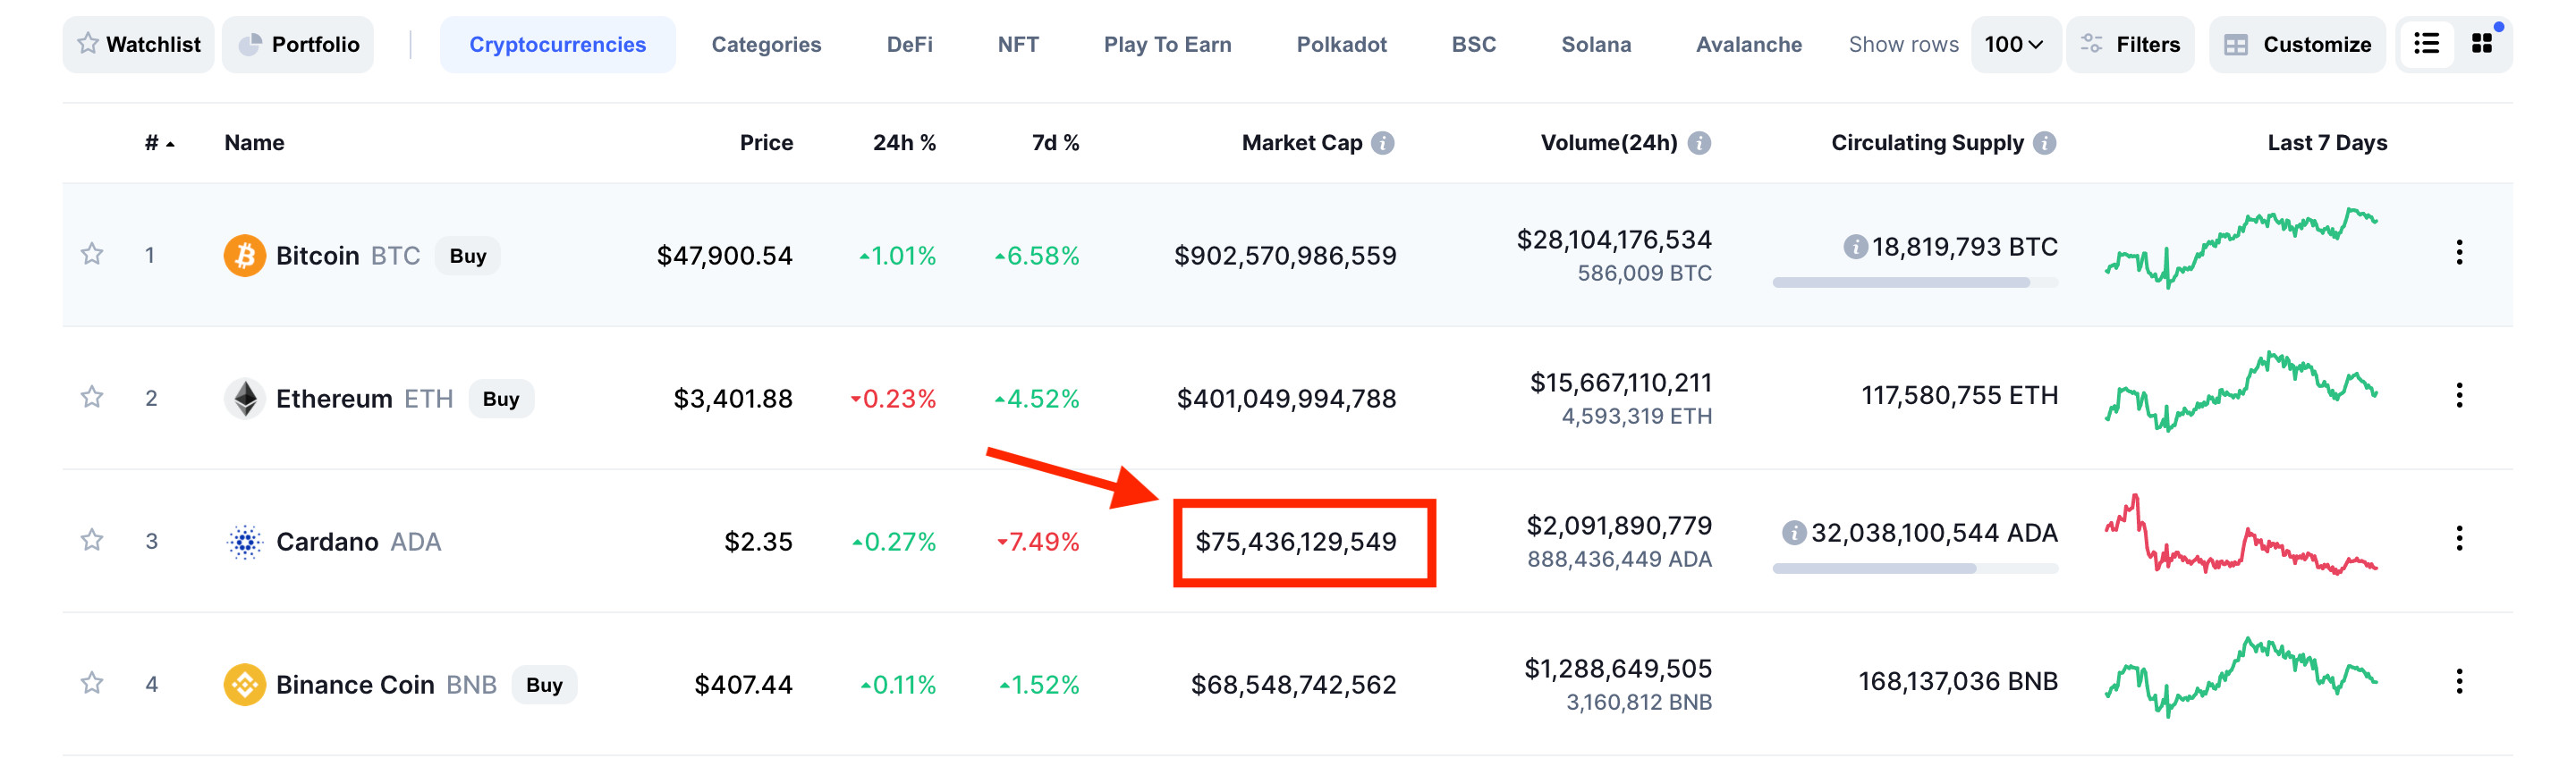Screen dimensions: 2576x758
Task: Click the Cardano logo icon
Action: point(244,541)
